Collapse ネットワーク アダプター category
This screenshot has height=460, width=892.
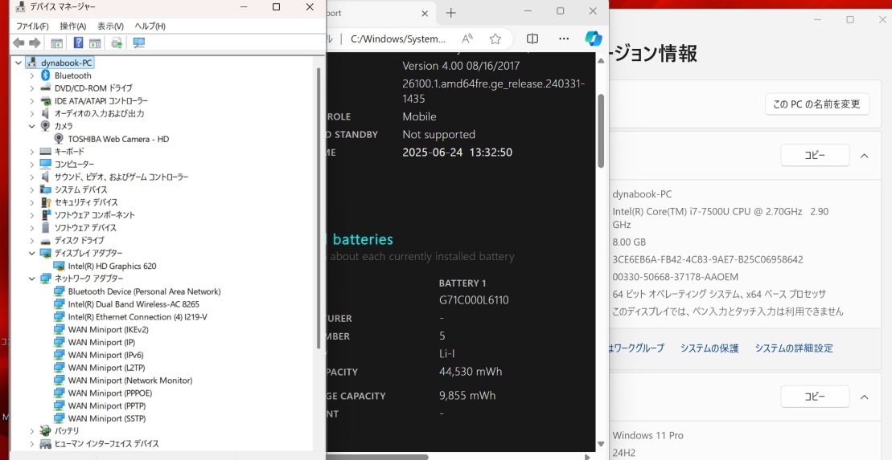(x=32, y=279)
